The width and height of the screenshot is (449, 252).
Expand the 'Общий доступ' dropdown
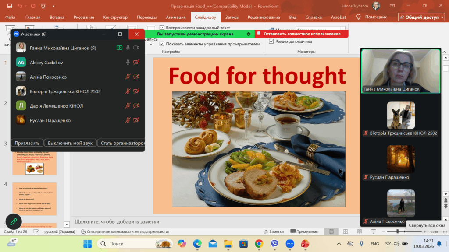click(421, 17)
